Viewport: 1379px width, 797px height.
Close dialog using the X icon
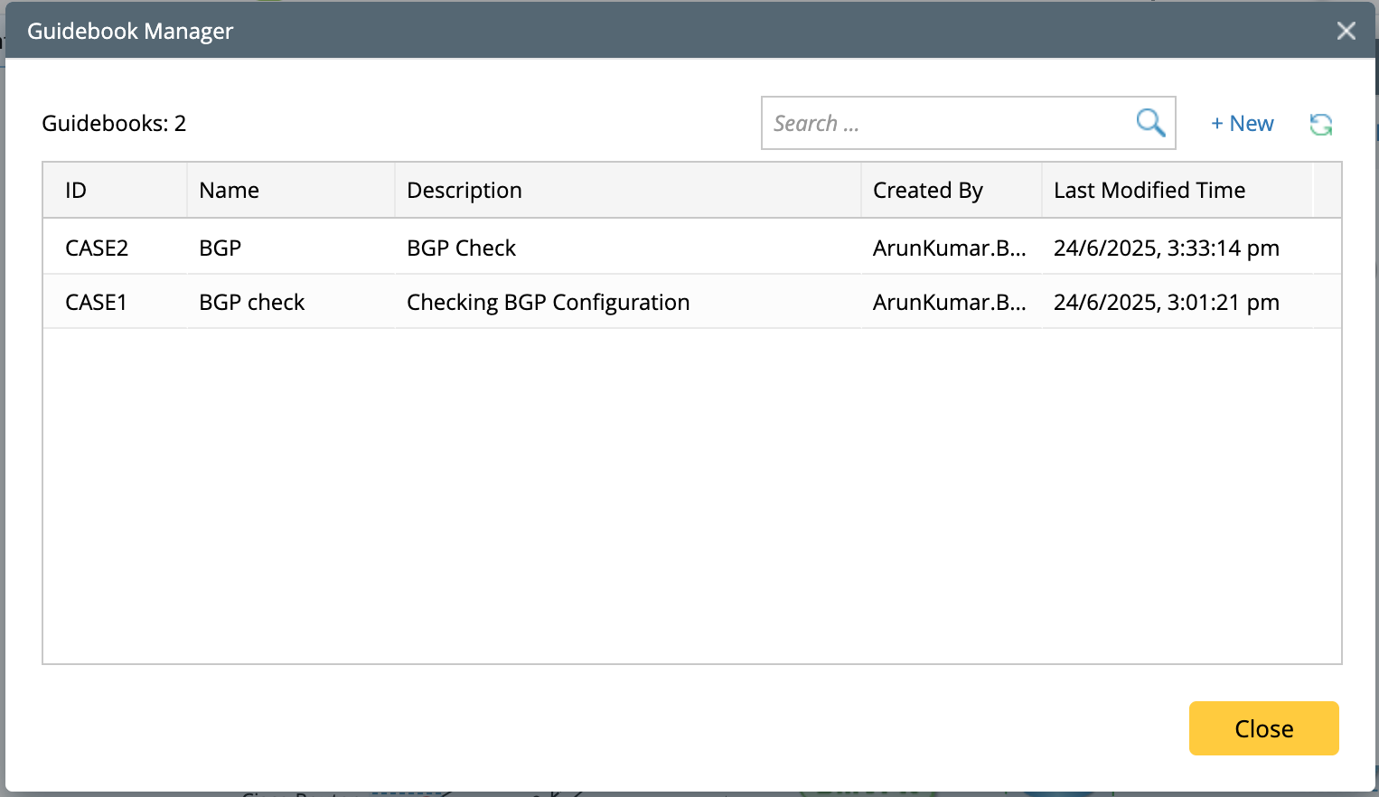coord(1346,32)
